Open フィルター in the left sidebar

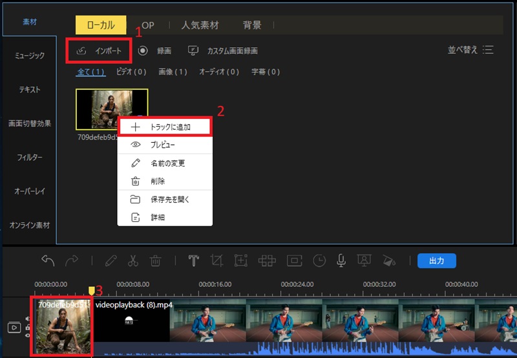coord(29,157)
